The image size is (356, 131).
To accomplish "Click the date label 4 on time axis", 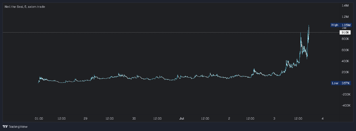I will point(322,119).
